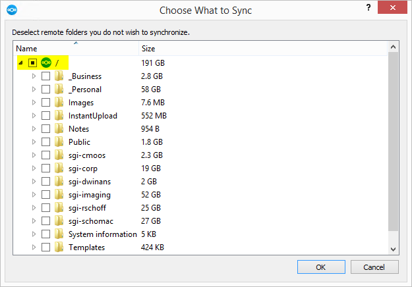
Task: Confirm selection with OK button
Action: pos(321,267)
